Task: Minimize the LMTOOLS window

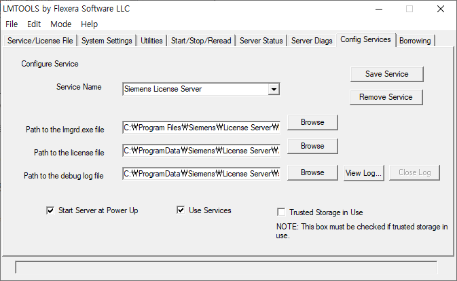Action: pos(379,9)
